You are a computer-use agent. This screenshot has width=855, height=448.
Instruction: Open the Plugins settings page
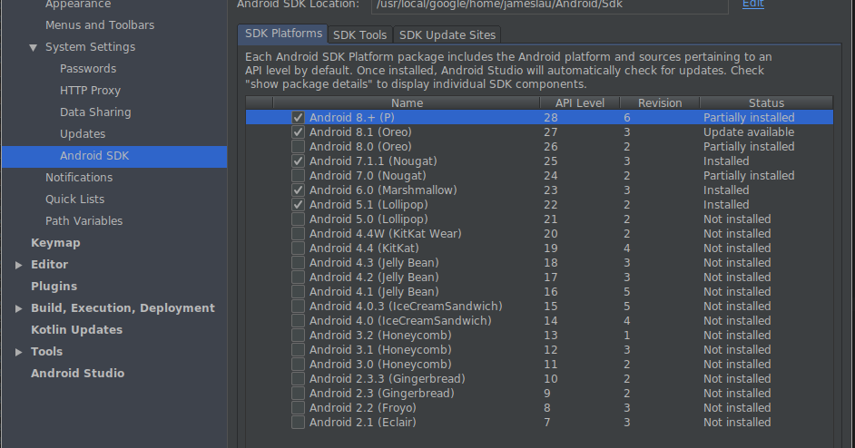[54, 287]
